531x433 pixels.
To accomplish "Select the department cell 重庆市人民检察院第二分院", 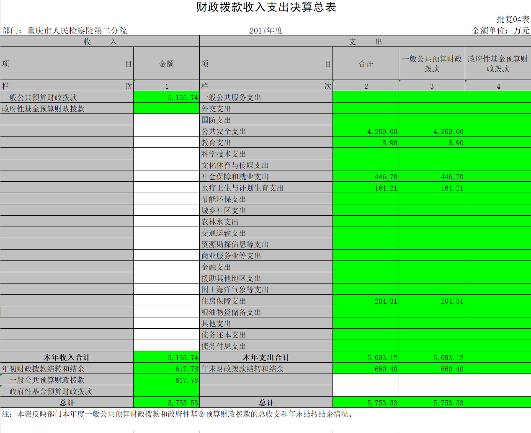I will [65, 31].
